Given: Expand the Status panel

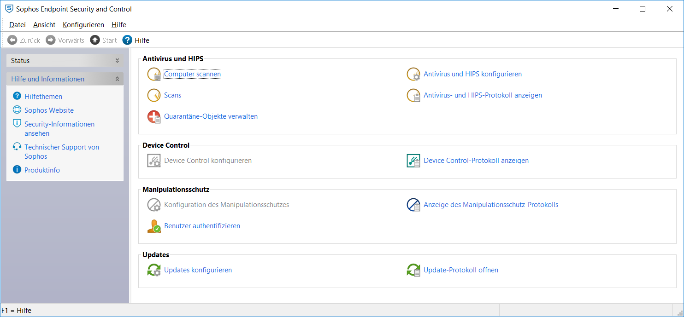Looking at the screenshot, I should [x=117, y=61].
